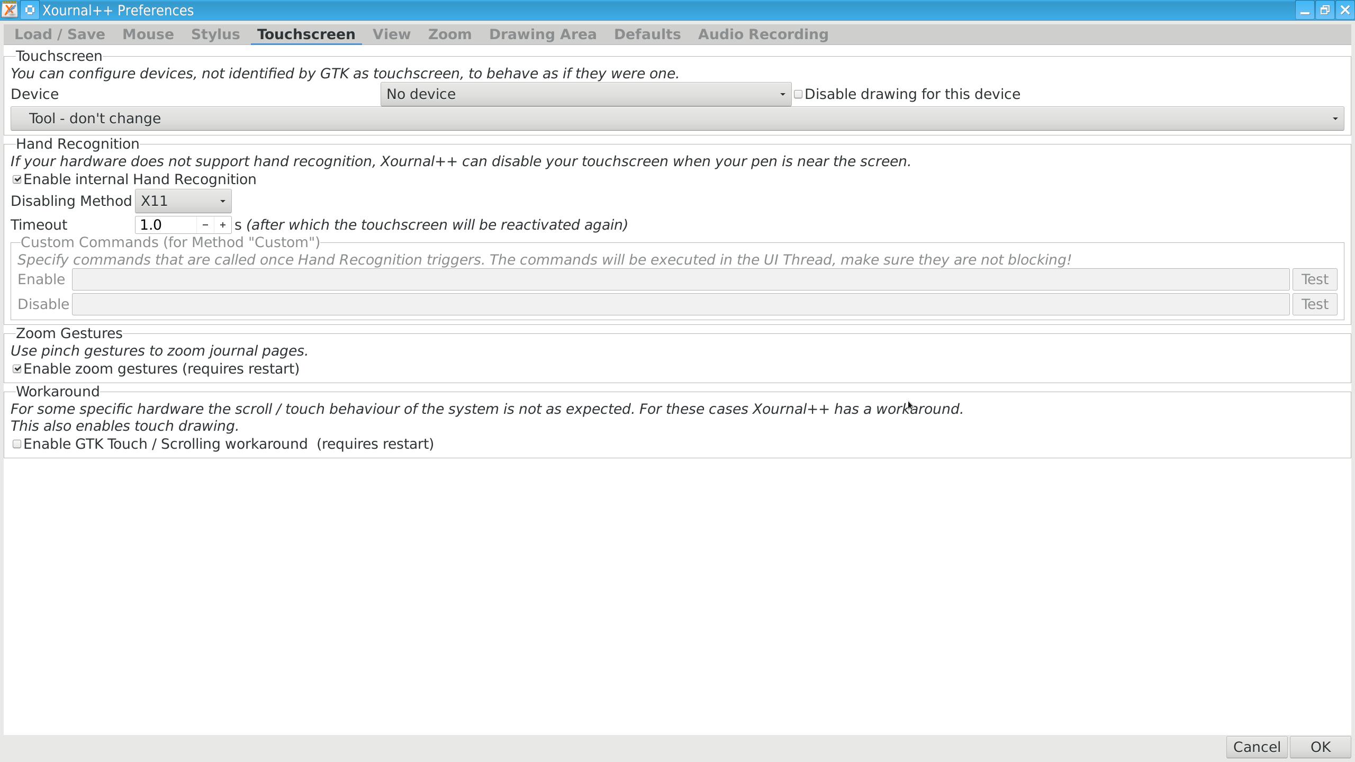Open the Device dropdown showing No device
This screenshot has width=1355, height=762.
584,94
